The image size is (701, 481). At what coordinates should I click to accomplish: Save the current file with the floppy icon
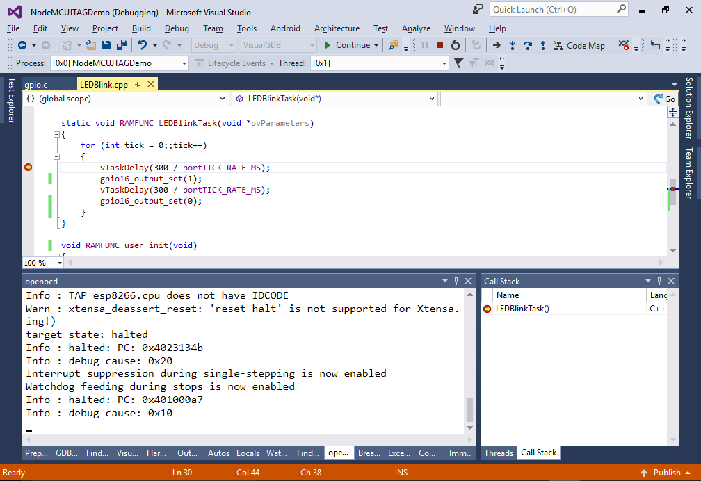[106, 45]
